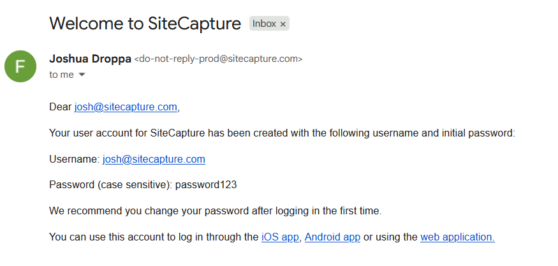Open the iOS app link
Viewport: 558px width, 266px height.
click(x=280, y=237)
